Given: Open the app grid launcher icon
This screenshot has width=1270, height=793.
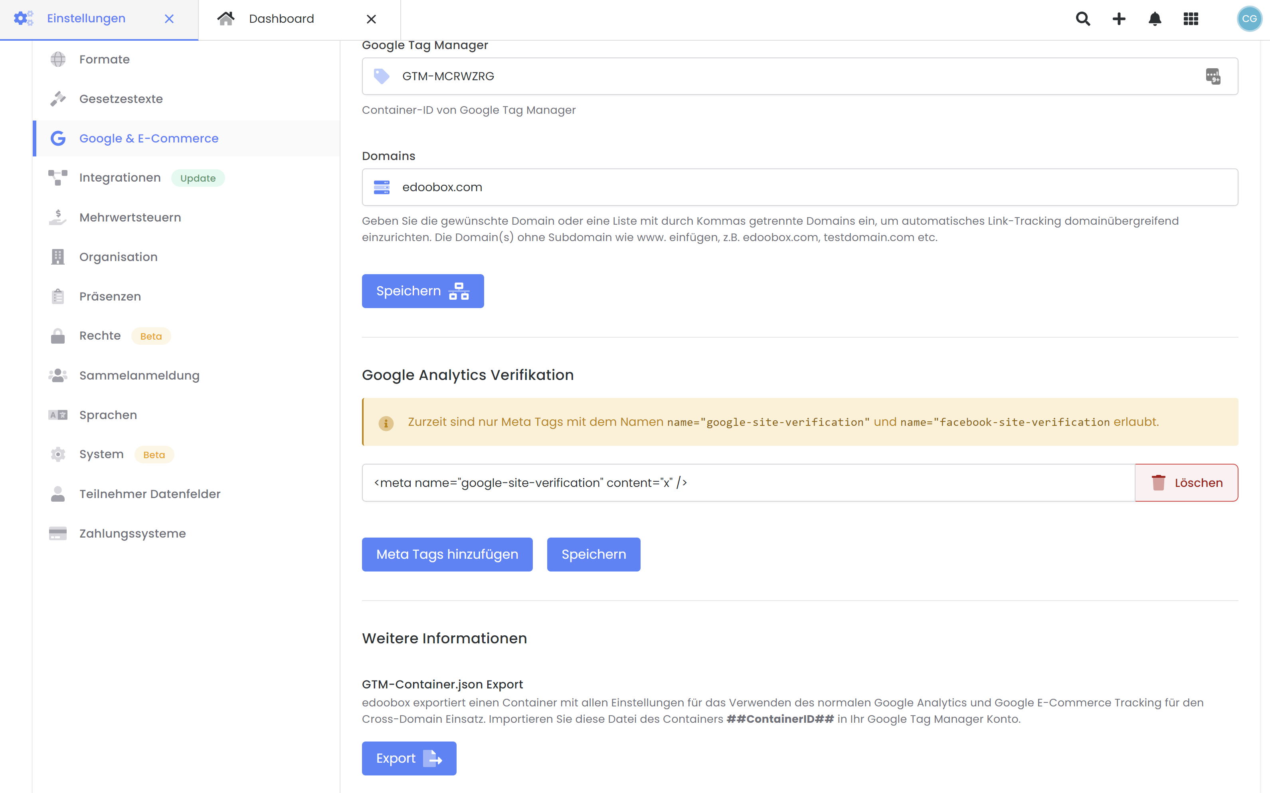Looking at the screenshot, I should tap(1191, 18).
